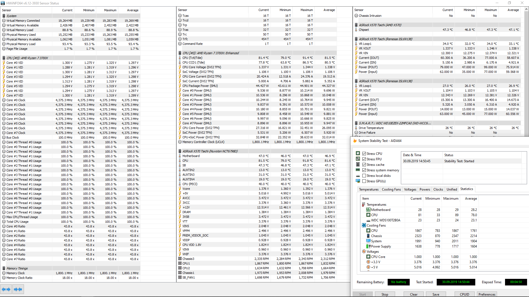The image size is (529, 297).
Task: Click the inward collapse arrows button at bottom
Action: [x=18, y=289]
